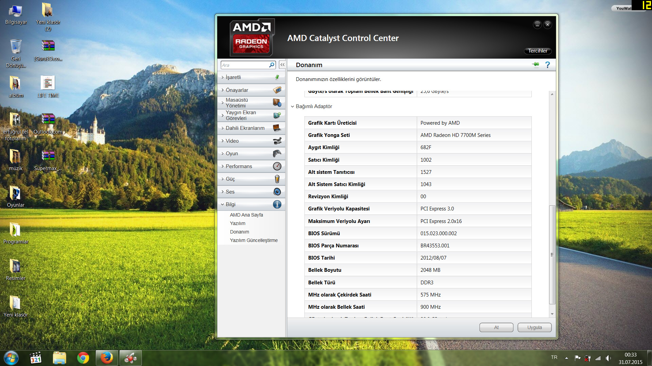Click the vertical scrollbar thumb
This screenshot has height=366, width=652.
click(x=552, y=255)
